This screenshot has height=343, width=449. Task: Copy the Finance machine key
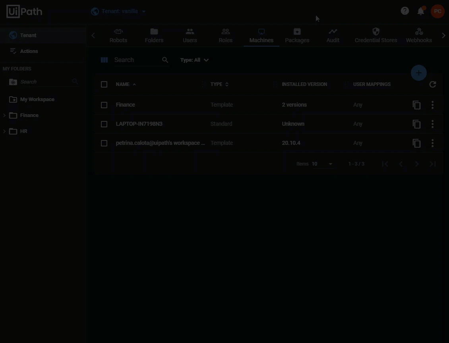(417, 105)
